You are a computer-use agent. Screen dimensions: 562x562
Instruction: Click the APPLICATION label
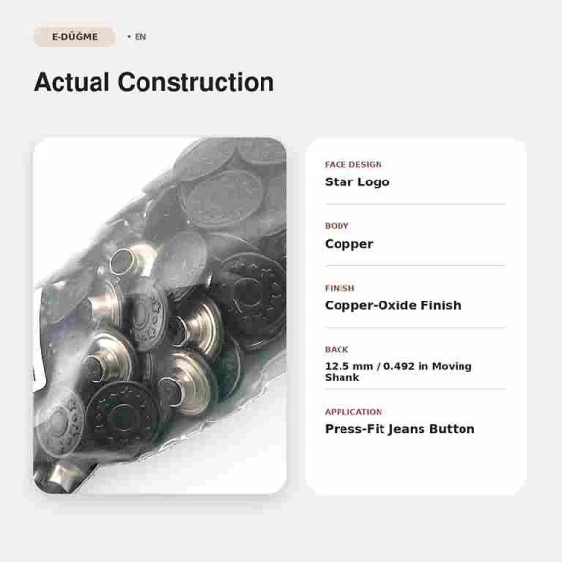(x=353, y=412)
